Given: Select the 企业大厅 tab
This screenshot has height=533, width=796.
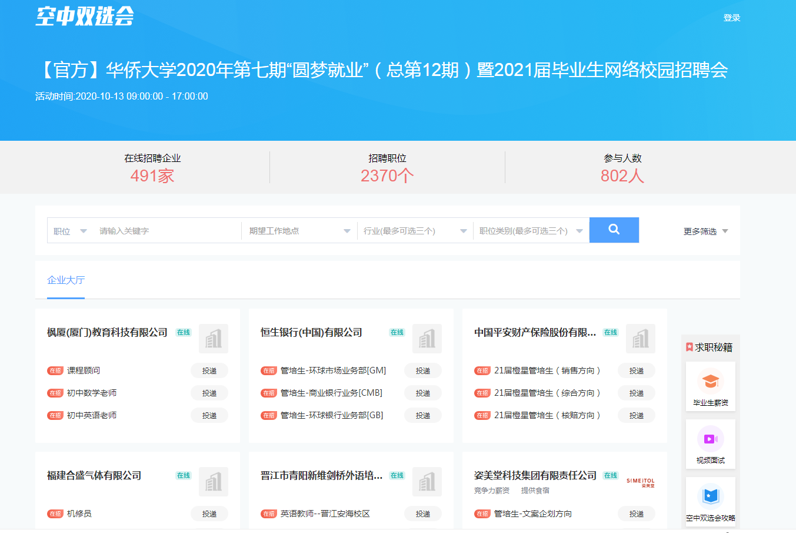Looking at the screenshot, I should [x=66, y=280].
